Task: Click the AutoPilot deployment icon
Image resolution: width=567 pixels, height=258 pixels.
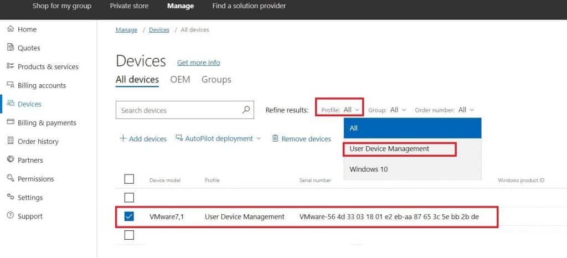Action: (179, 138)
